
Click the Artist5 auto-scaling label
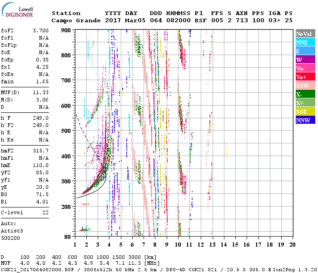12,231
